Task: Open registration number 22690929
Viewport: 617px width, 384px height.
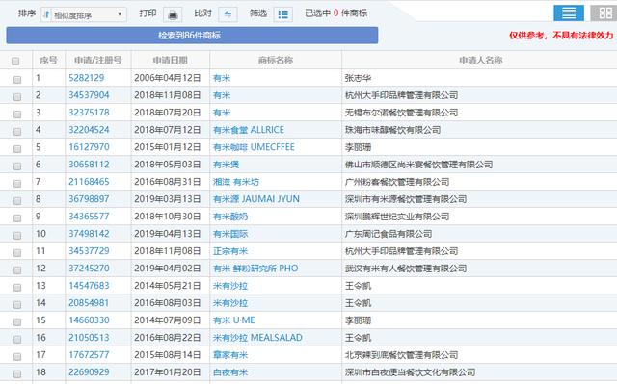Action: point(89,371)
